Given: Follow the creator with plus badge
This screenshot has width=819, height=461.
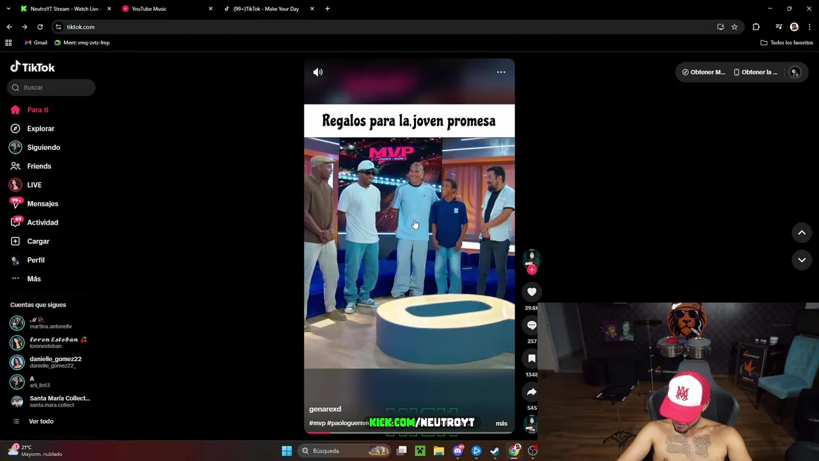Looking at the screenshot, I should click(x=532, y=270).
